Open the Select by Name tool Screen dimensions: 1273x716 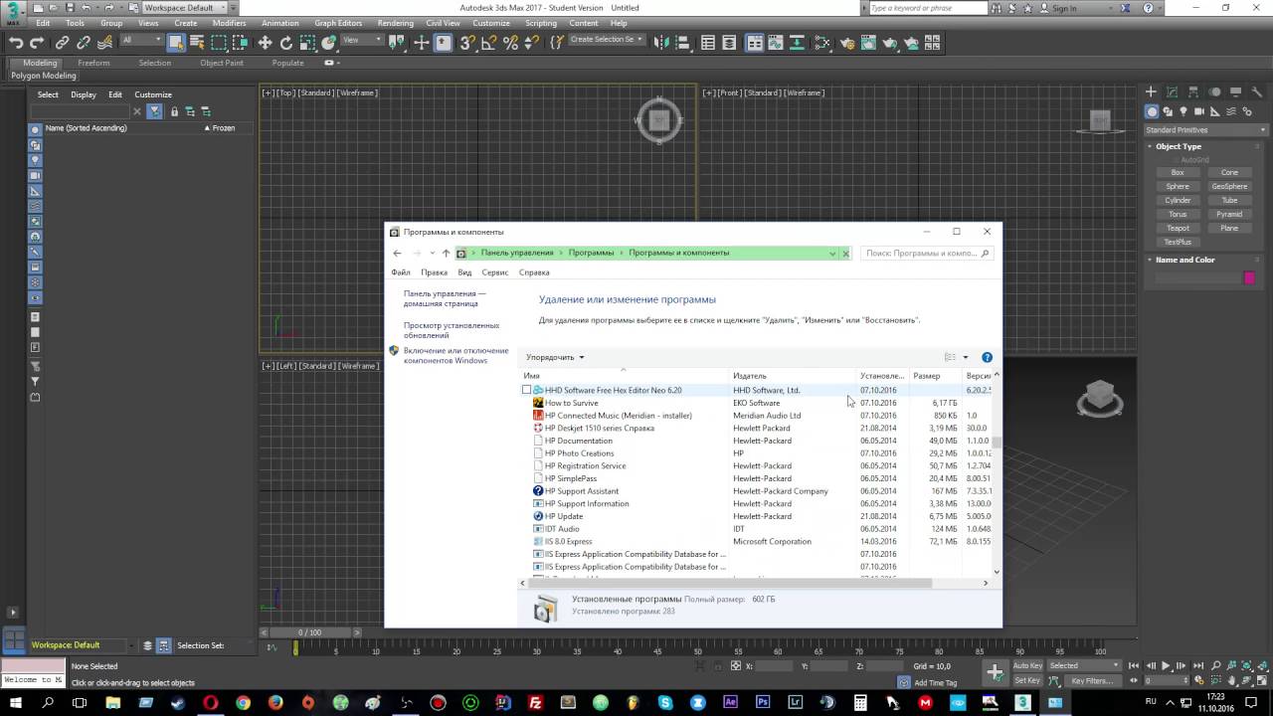197,43
